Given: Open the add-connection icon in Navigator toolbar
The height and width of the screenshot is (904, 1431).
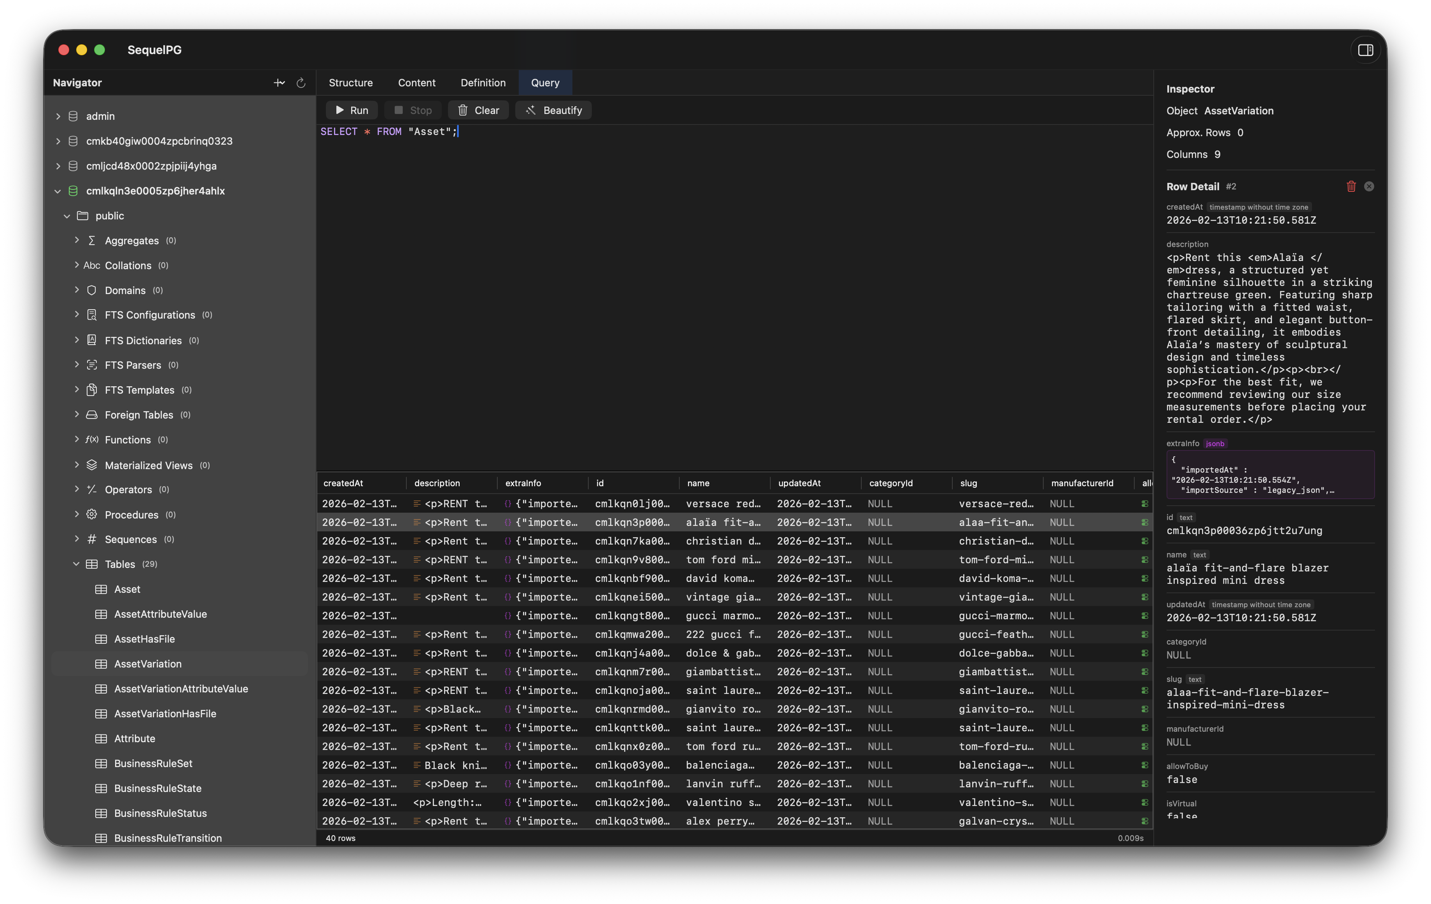Looking at the screenshot, I should point(279,82).
